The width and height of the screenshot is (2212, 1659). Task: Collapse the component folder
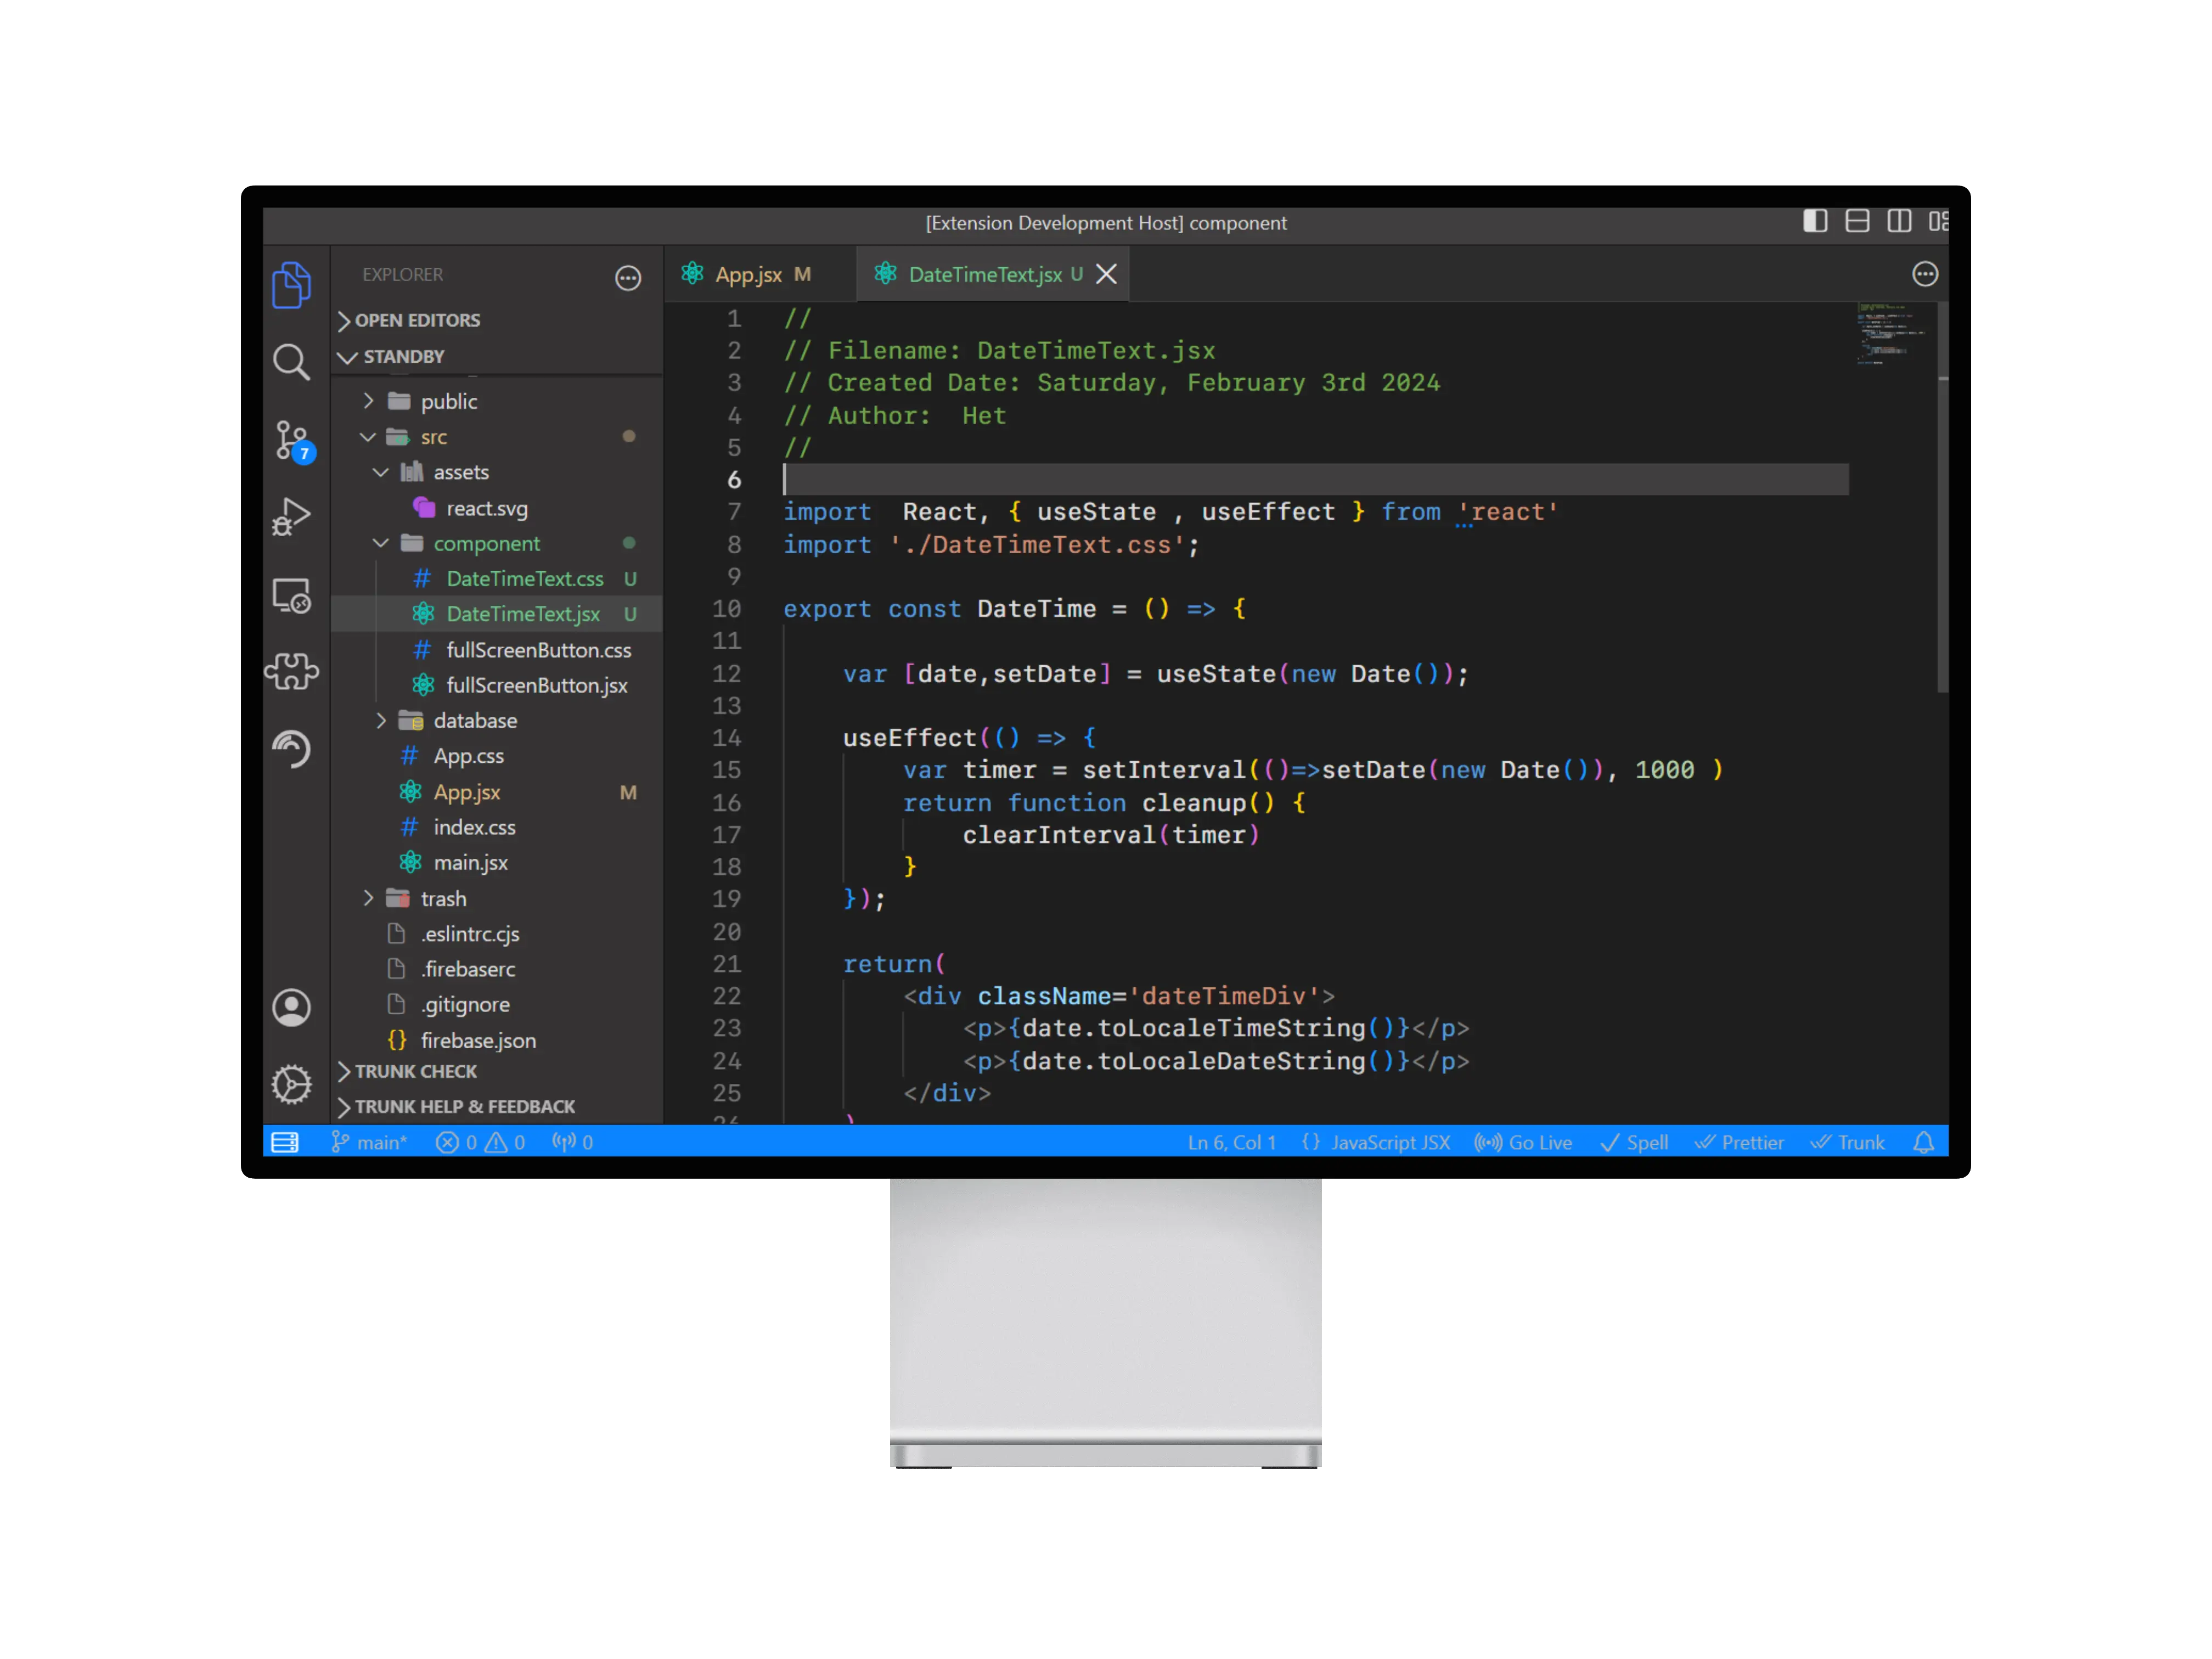point(489,543)
